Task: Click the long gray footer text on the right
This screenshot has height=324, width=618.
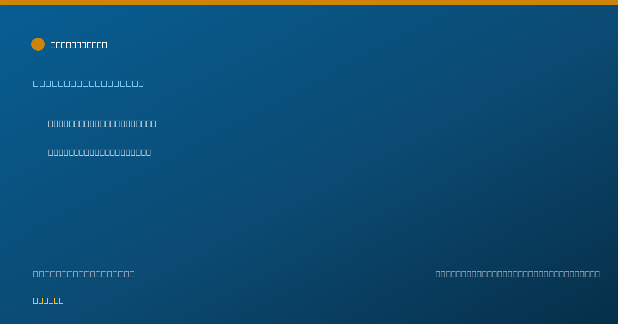Action: (518, 274)
